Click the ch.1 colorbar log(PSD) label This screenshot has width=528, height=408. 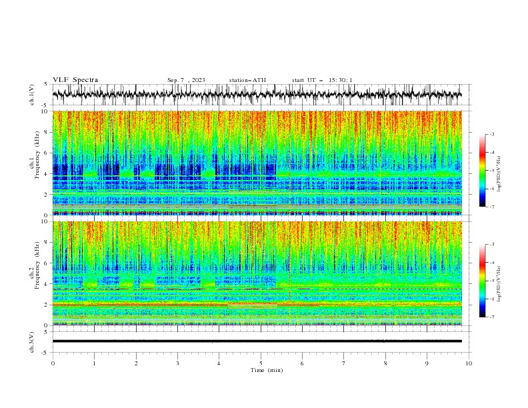(x=499, y=174)
